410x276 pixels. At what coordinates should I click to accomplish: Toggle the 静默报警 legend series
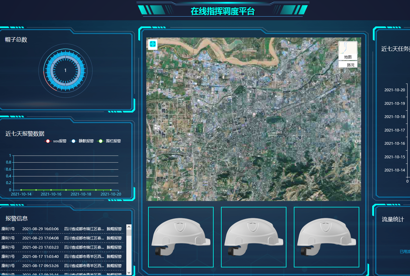[x=82, y=141]
